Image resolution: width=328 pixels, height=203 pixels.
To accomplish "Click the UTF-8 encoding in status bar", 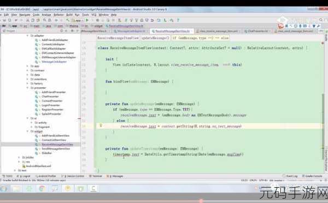I will [263, 180].
